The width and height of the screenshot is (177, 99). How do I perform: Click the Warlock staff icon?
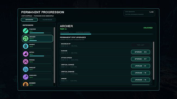(26, 77)
